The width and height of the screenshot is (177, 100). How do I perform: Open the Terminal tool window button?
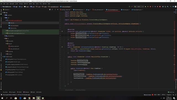[x=26, y=92]
